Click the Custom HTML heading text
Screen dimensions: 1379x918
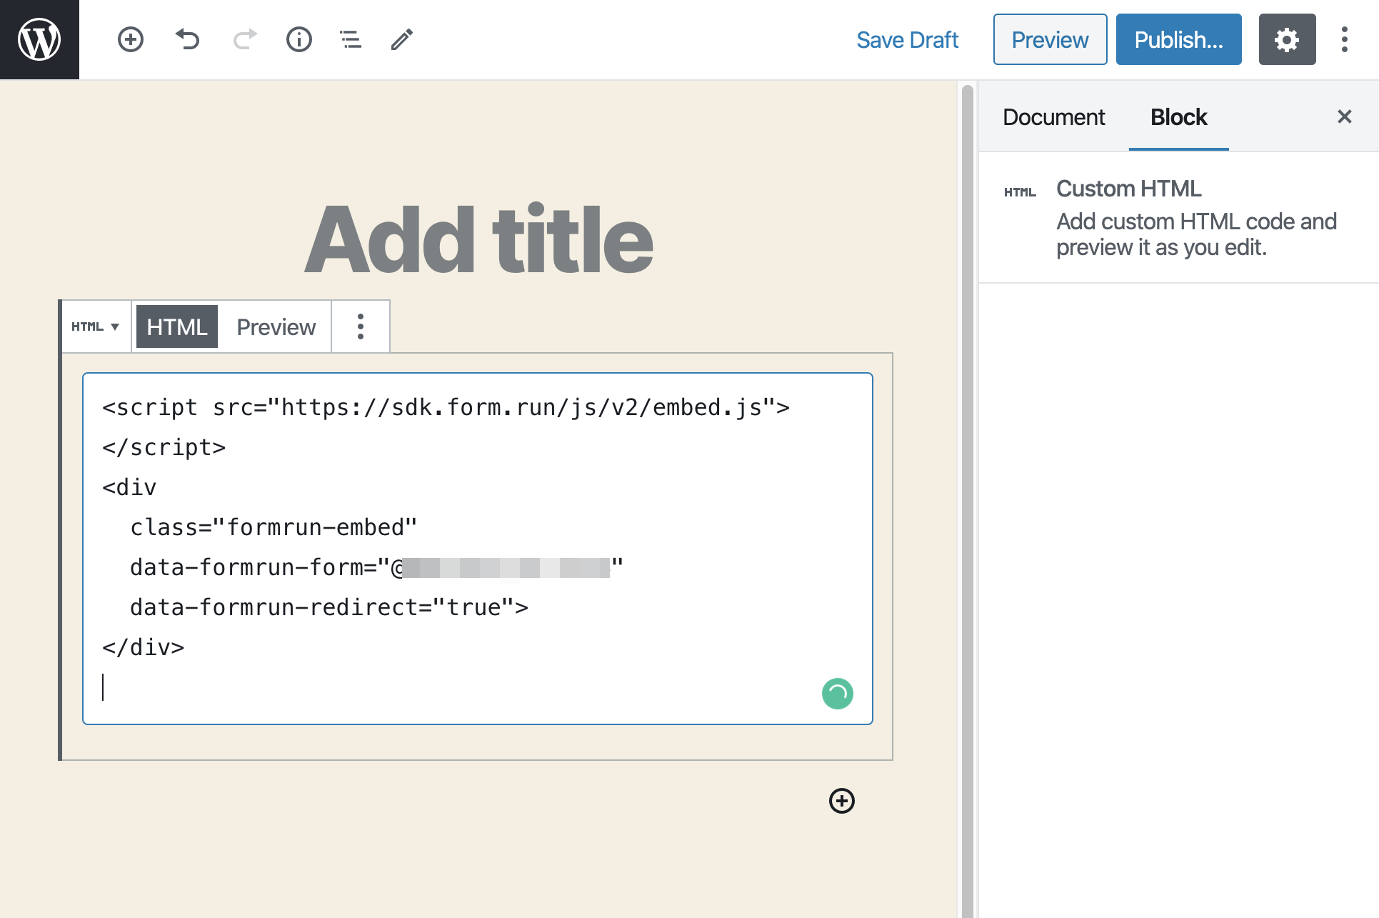click(x=1128, y=189)
